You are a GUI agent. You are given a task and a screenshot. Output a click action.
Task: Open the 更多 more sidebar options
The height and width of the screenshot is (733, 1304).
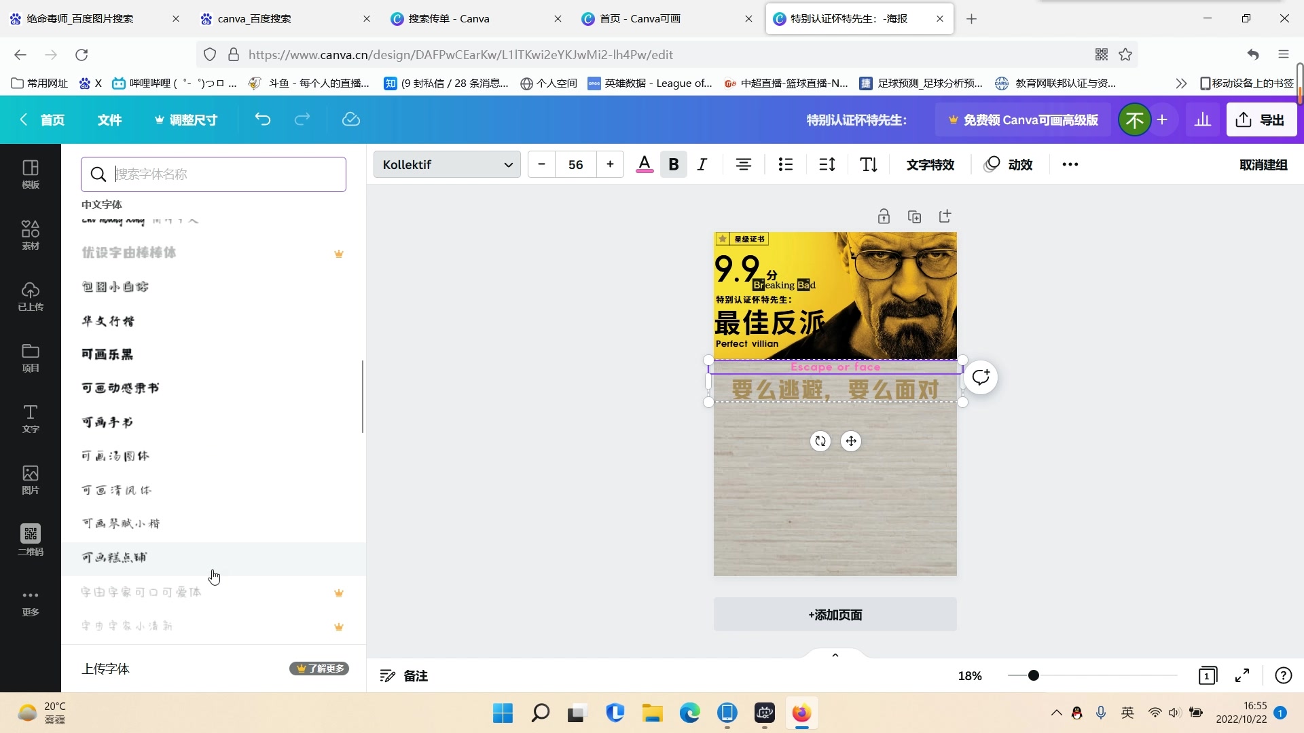(x=31, y=602)
